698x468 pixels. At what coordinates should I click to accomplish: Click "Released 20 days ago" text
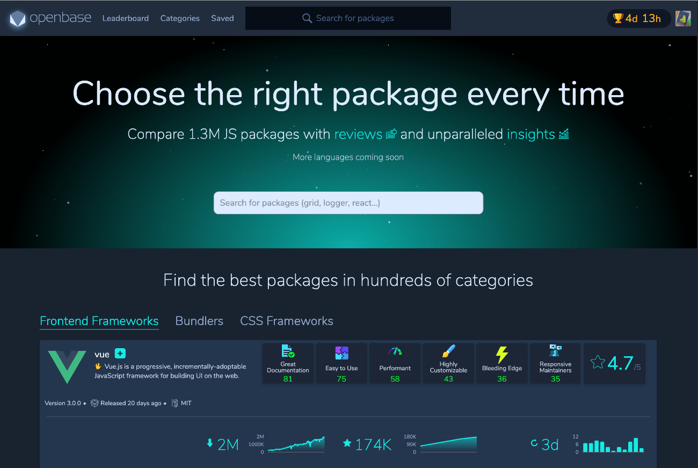pos(130,403)
